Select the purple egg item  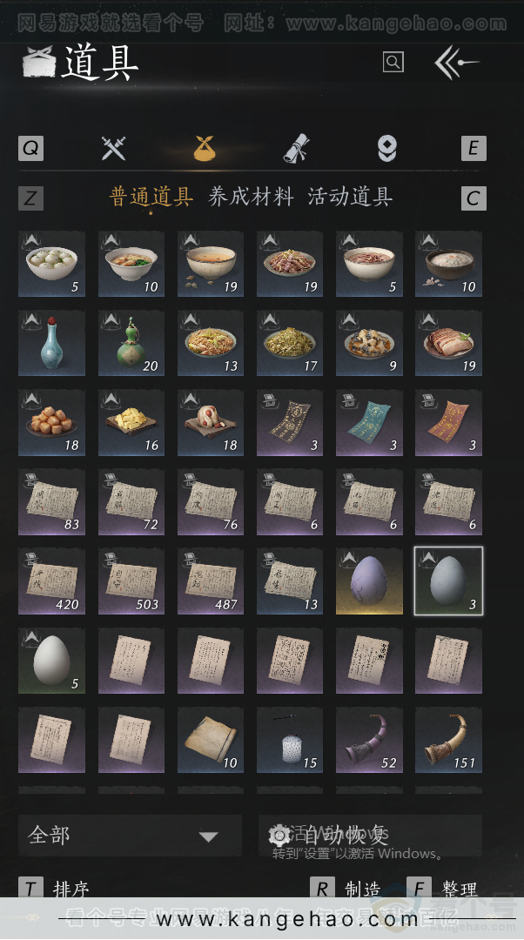(369, 581)
